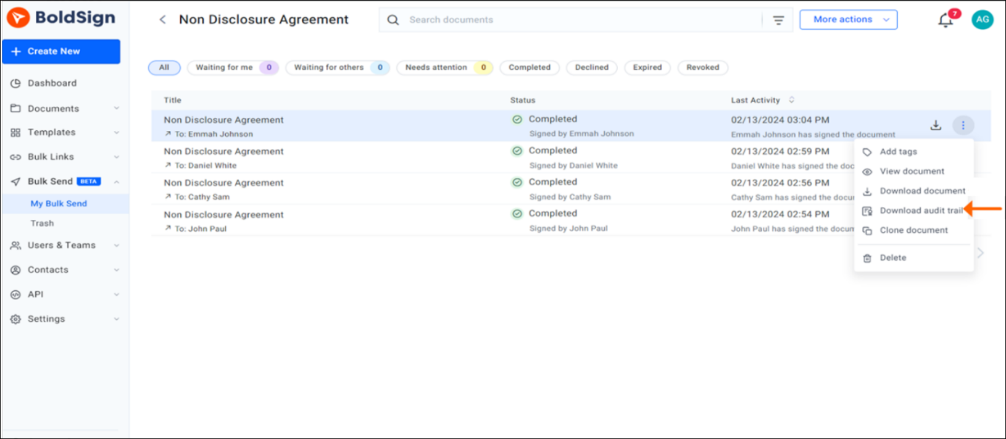This screenshot has width=1006, height=439.
Task: Click the tag icon beside Add tags
Action: coord(867,152)
